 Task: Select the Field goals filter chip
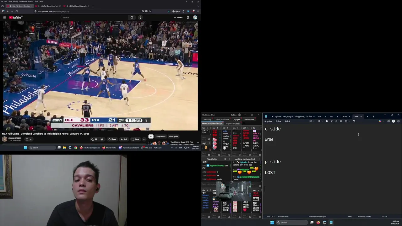coord(174,136)
